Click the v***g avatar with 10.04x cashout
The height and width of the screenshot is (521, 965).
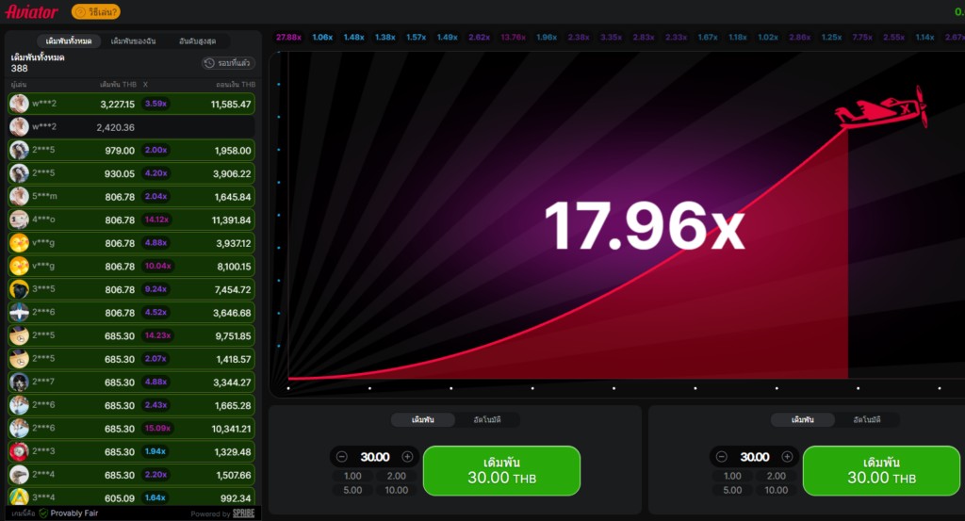(19, 266)
